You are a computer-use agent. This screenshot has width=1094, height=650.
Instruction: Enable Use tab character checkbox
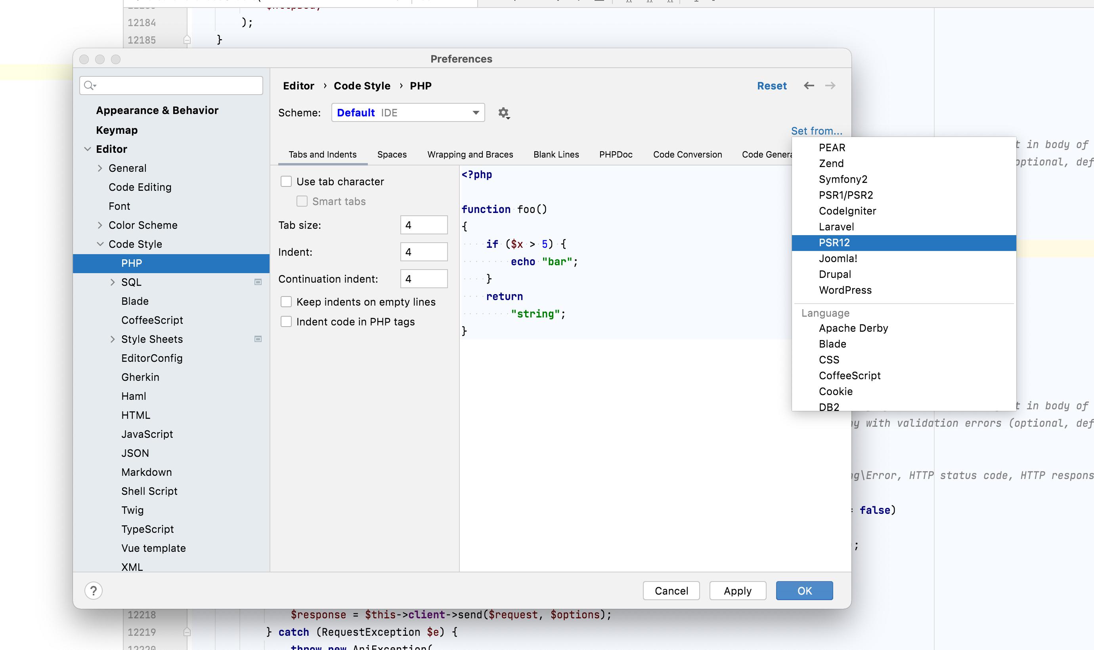pos(286,181)
